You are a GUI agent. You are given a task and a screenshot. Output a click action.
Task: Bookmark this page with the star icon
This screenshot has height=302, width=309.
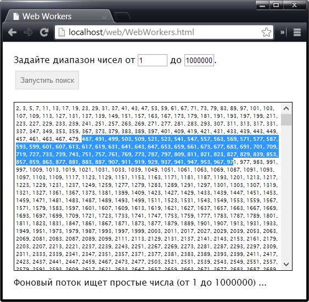266,32
